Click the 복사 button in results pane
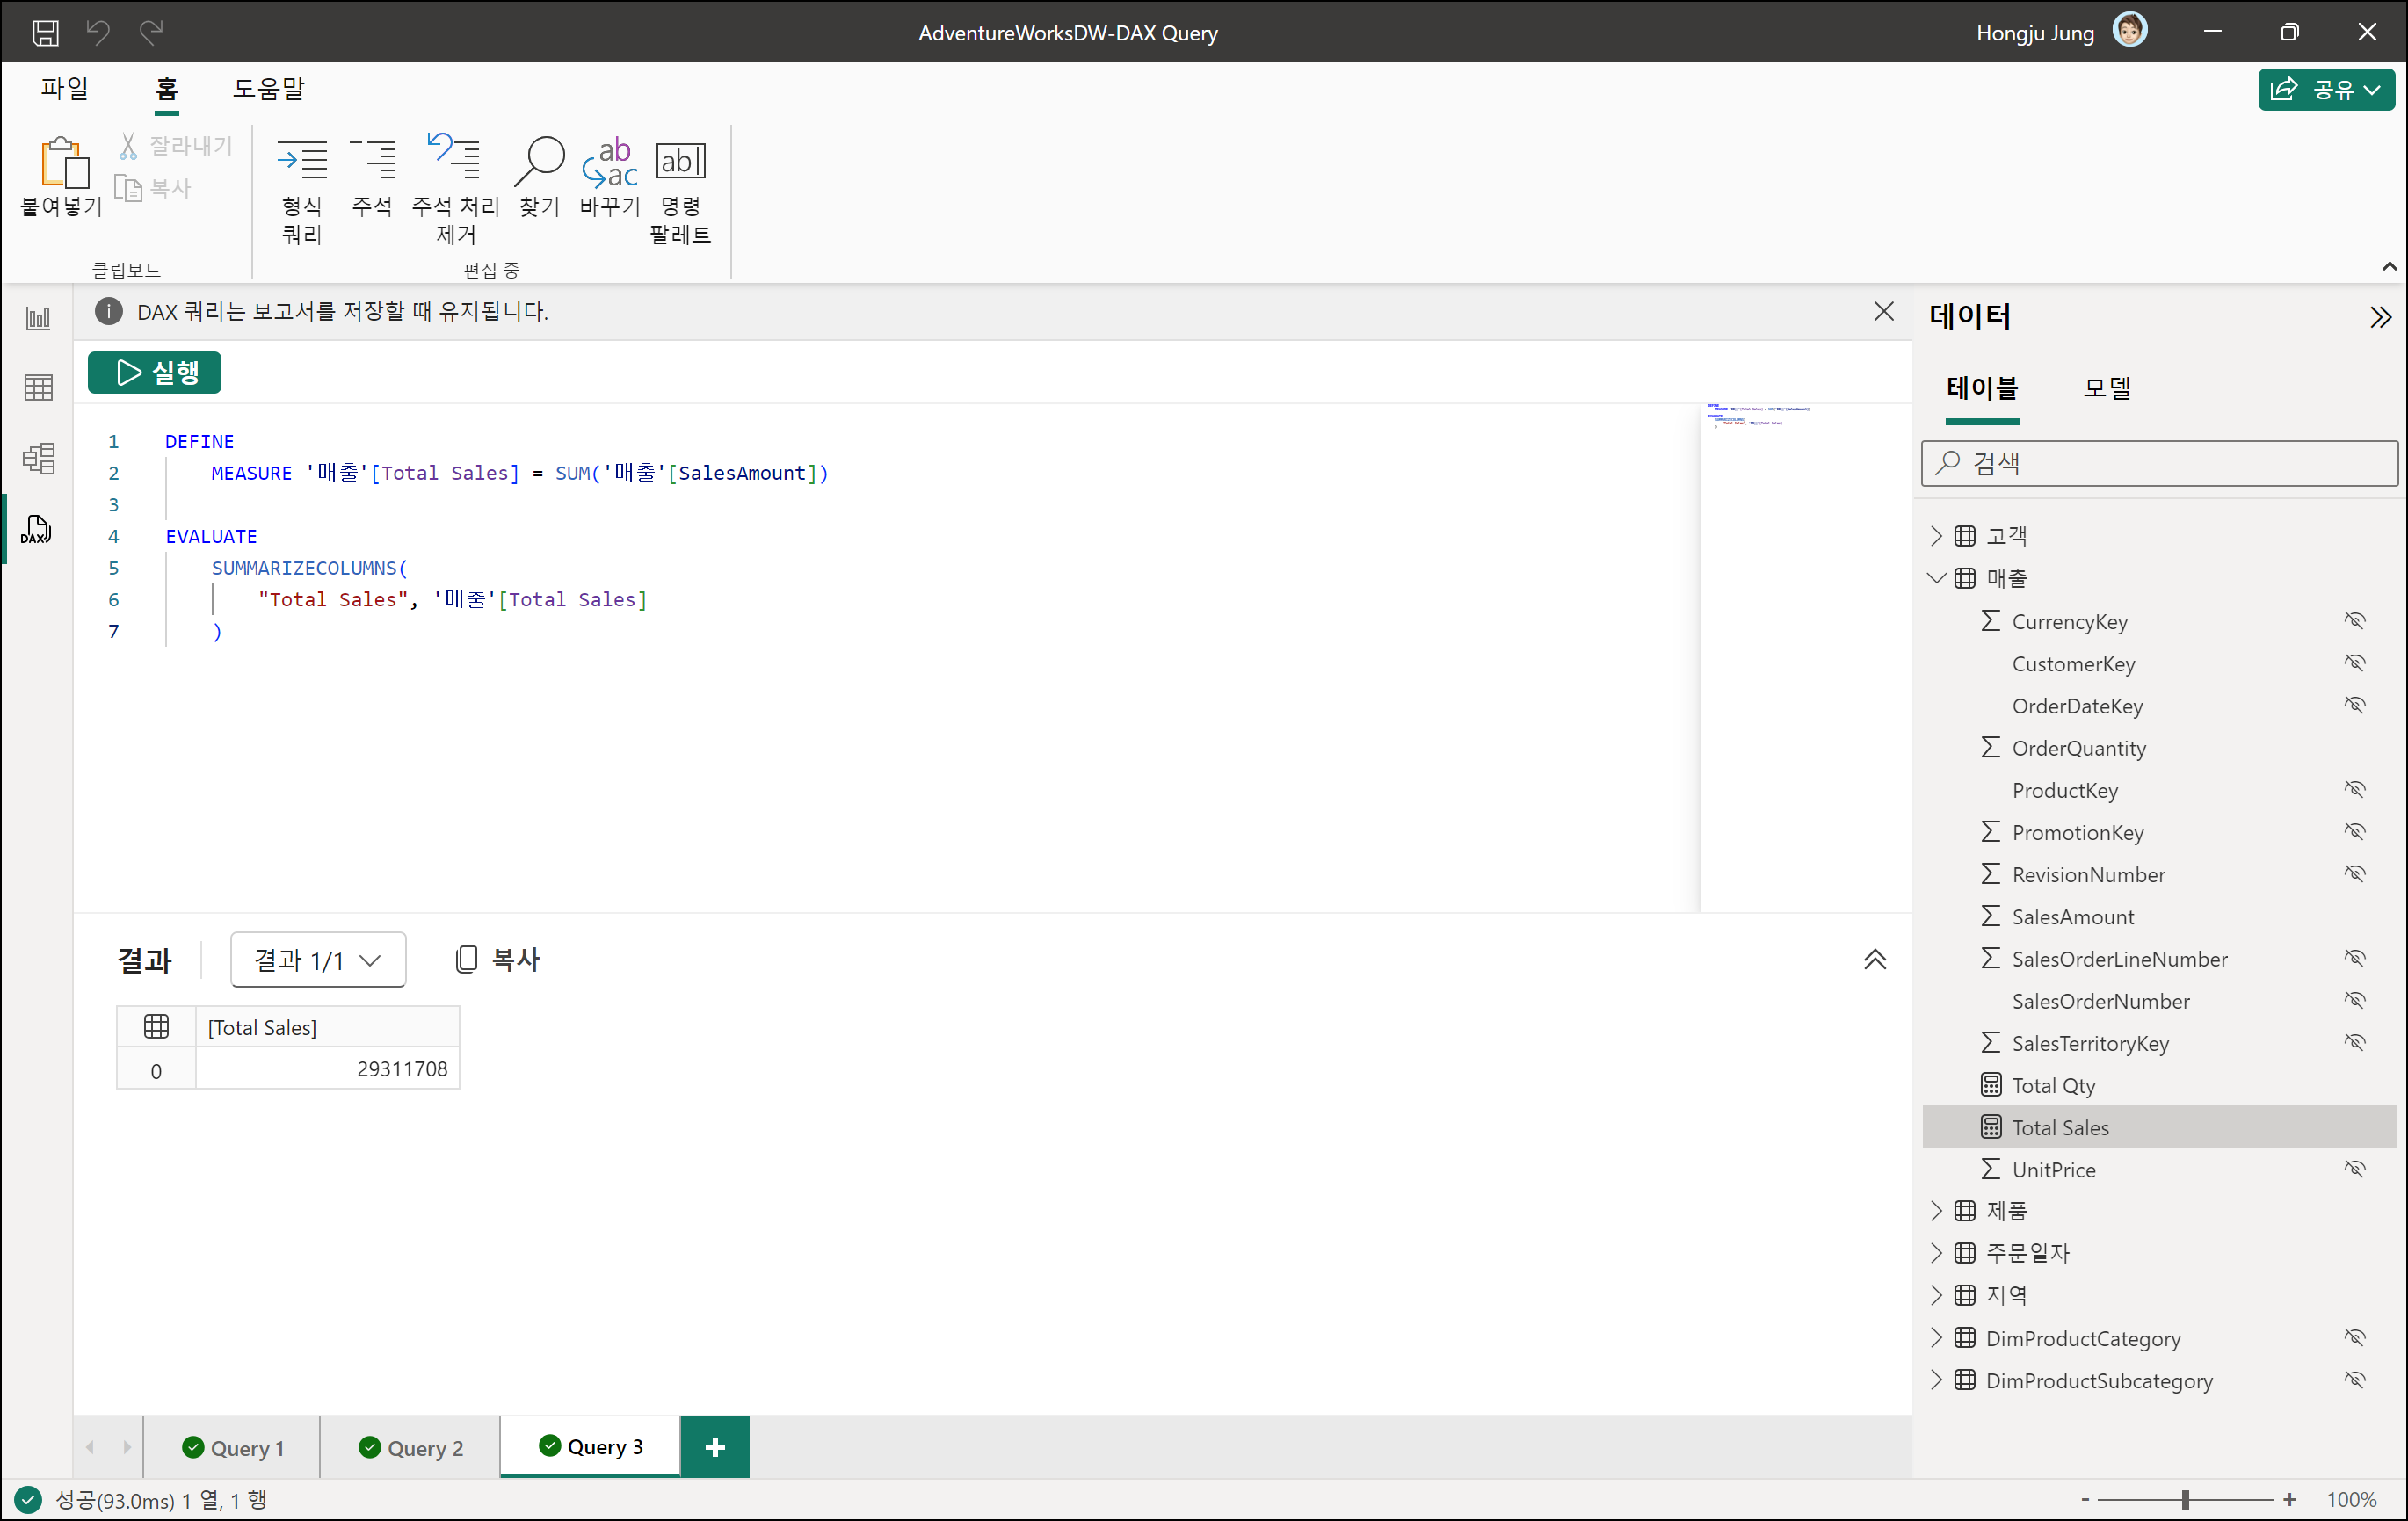This screenshot has width=2408, height=1521. coord(498,960)
